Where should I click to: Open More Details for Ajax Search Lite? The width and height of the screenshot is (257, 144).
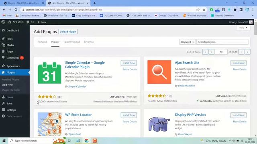tap(240, 69)
